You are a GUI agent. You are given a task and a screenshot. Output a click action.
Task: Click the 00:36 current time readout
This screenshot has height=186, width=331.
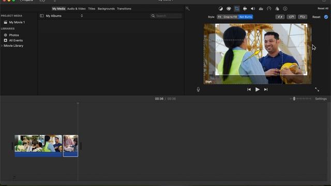159,99
